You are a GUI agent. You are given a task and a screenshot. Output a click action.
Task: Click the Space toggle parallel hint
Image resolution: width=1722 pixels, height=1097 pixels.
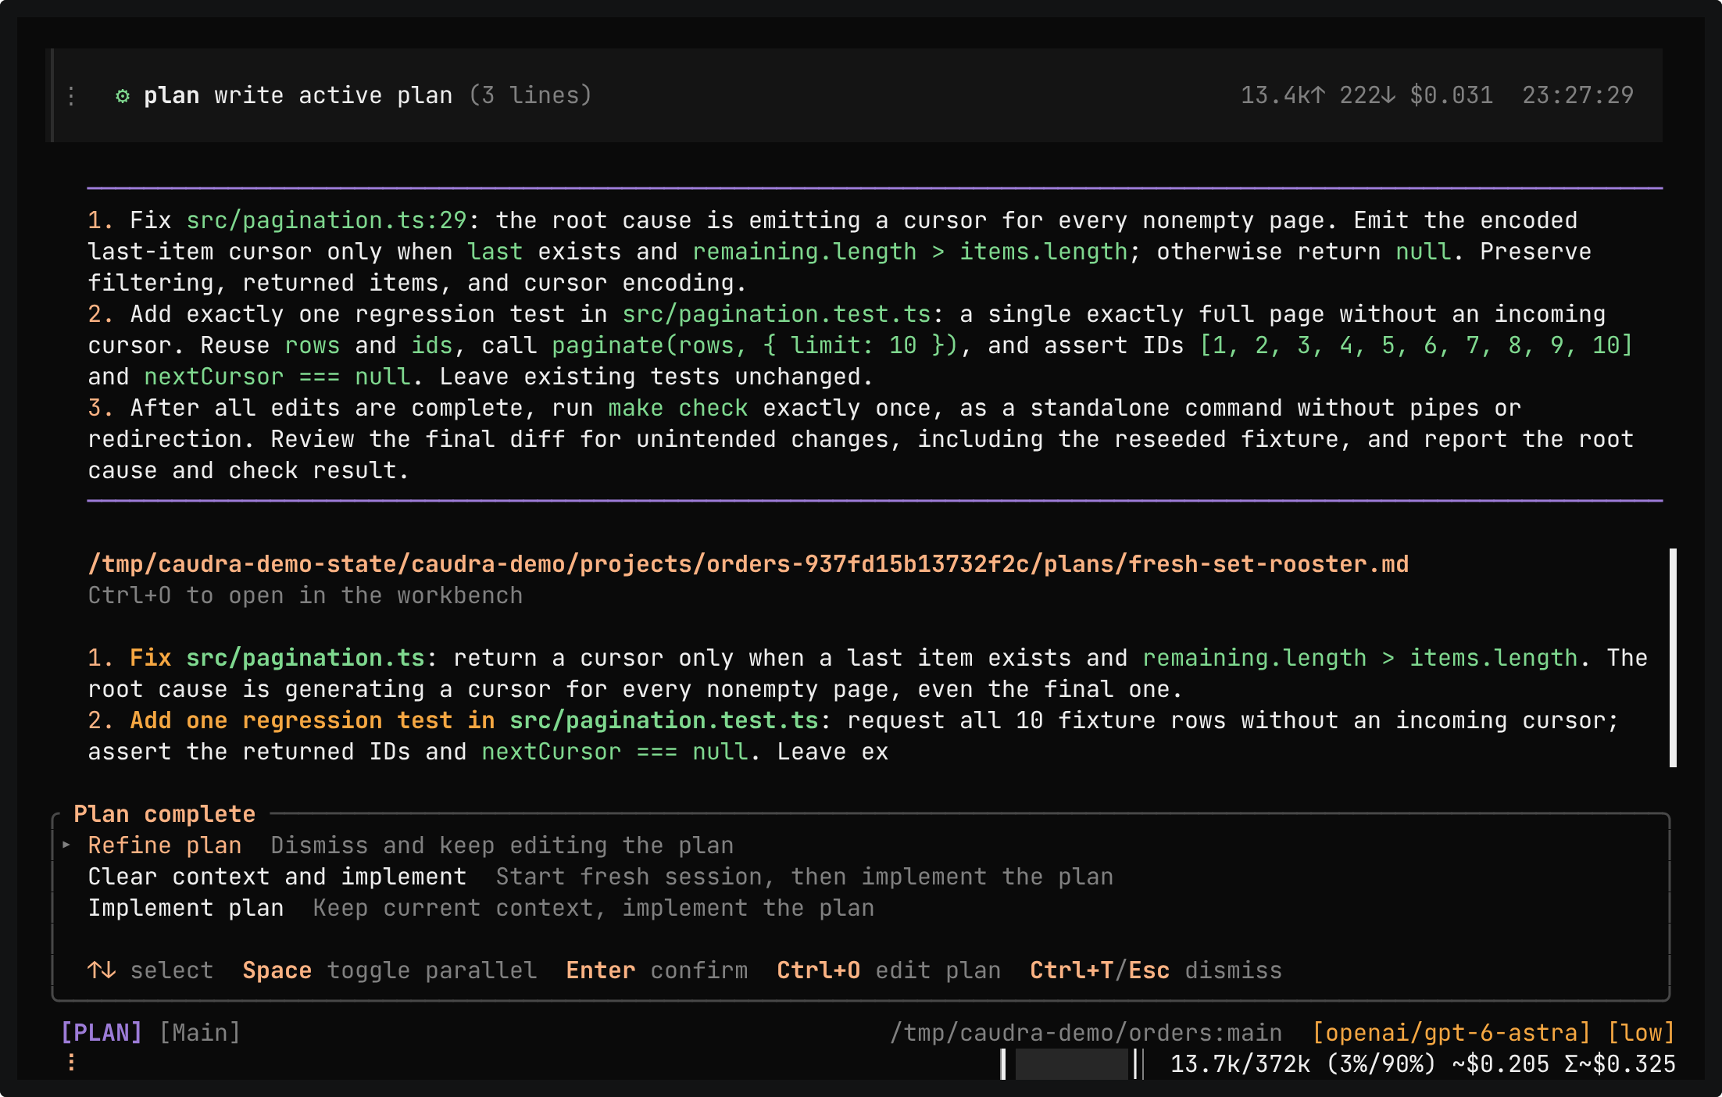[389, 970]
